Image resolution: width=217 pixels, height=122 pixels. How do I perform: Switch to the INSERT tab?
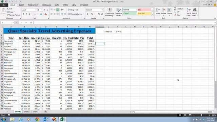(x=21, y=5)
